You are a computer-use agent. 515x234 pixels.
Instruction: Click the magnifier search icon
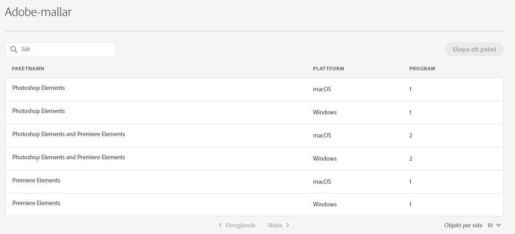14,49
